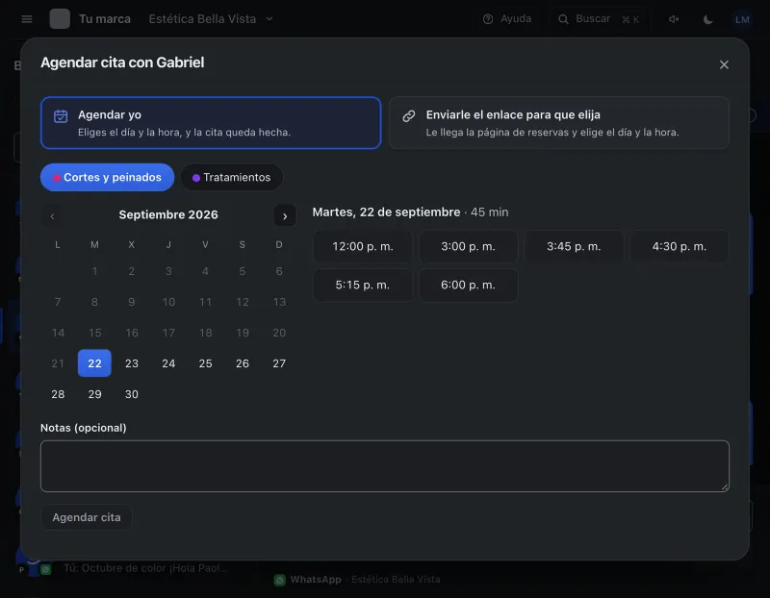This screenshot has height=598, width=770.
Task: Close the Agendar cita dialog
Action: point(724,64)
